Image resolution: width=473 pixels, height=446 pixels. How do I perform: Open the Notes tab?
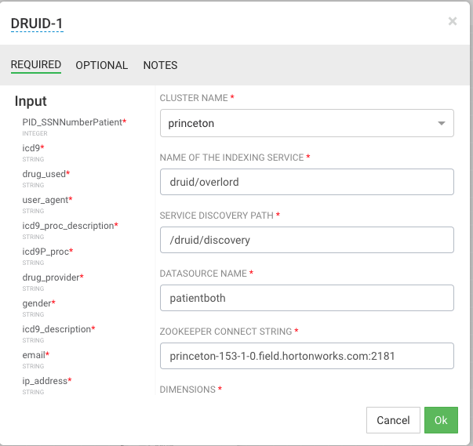160,65
